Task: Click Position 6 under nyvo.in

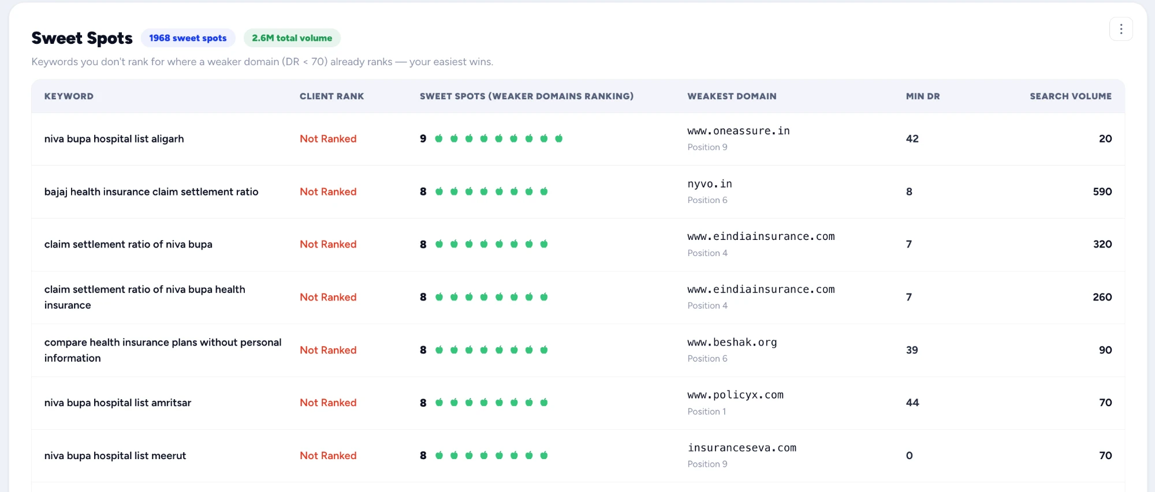Action: tap(707, 200)
